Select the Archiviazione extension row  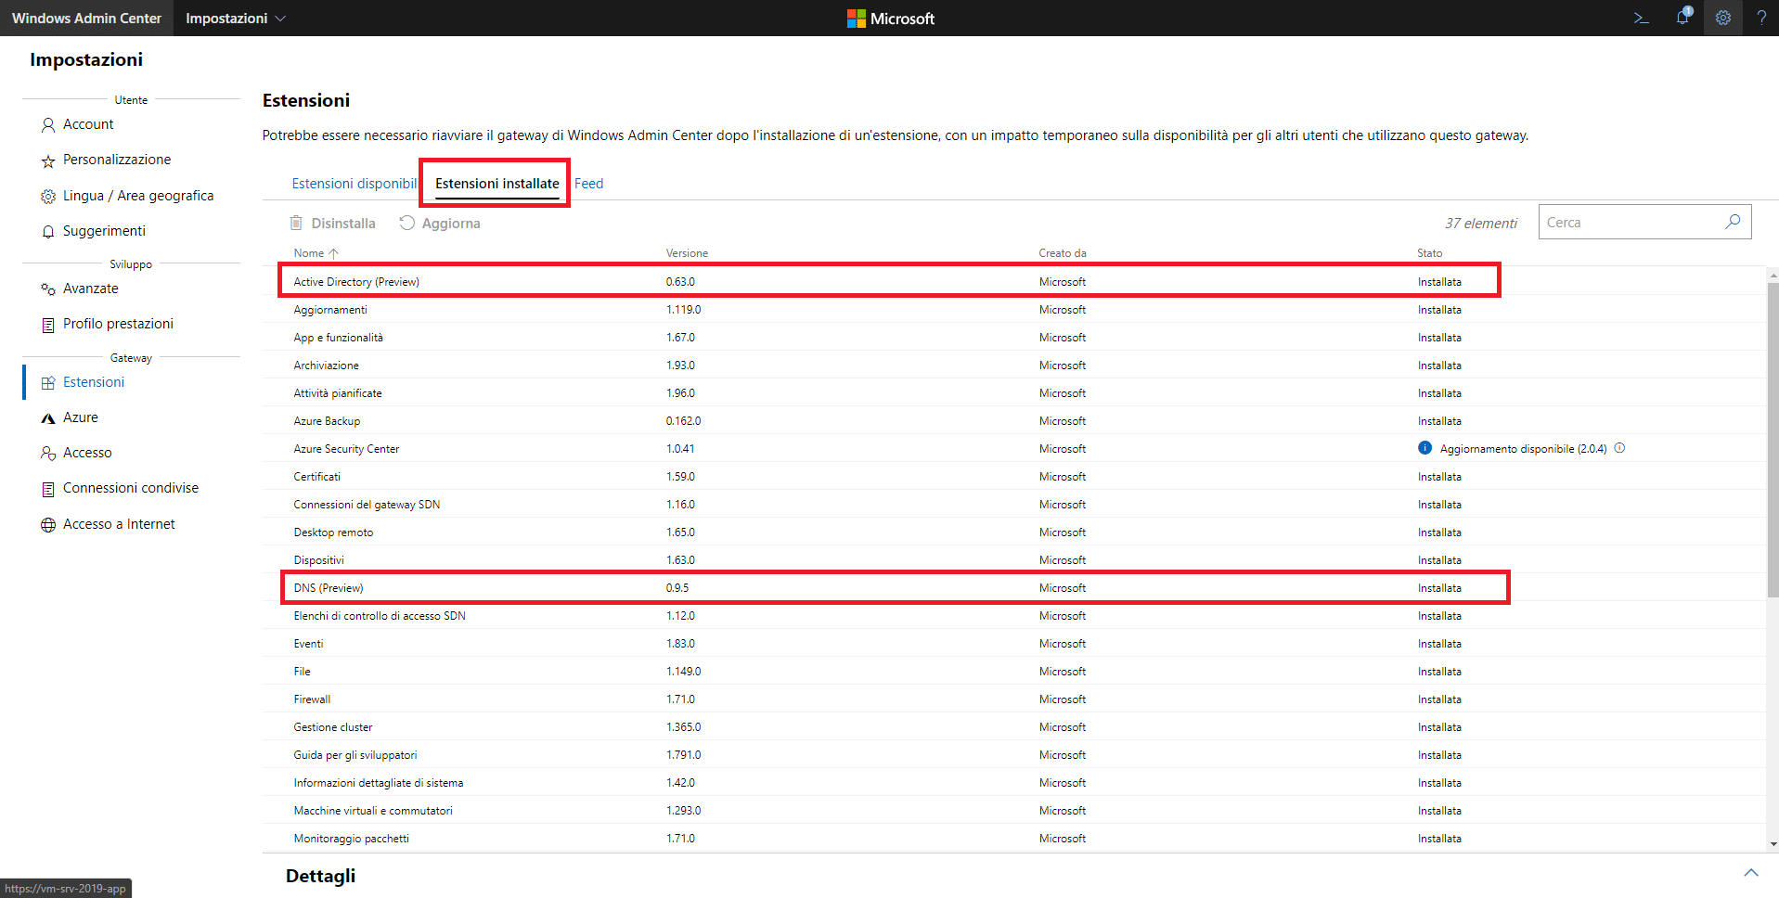point(1014,365)
